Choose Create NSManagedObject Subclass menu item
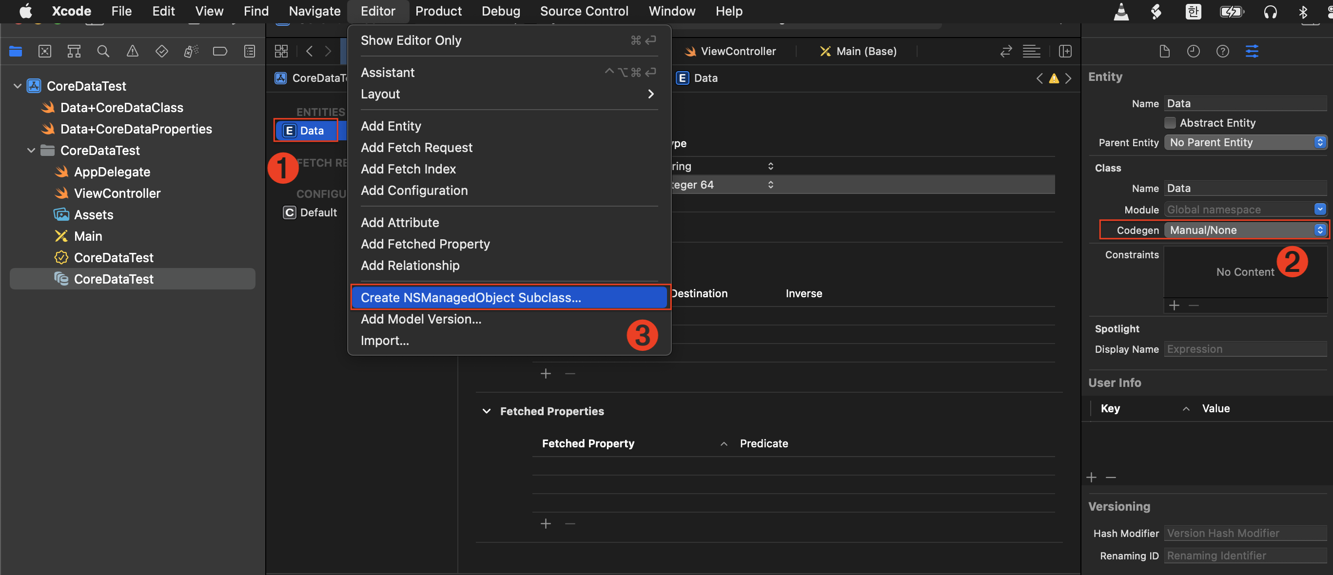 [x=470, y=297]
